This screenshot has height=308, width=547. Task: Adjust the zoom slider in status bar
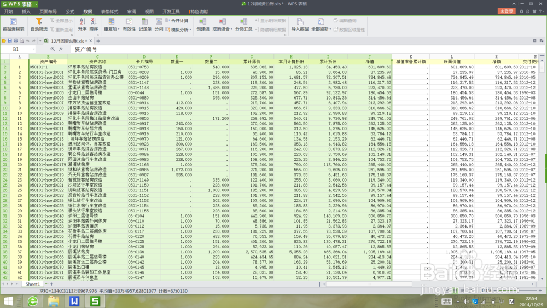[x=518, y=290]
